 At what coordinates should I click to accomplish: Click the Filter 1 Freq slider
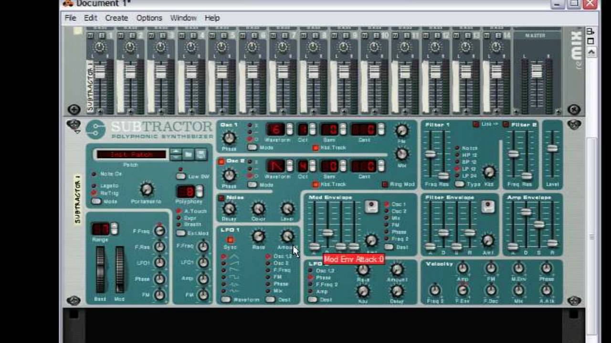click(x=430, y=154)
